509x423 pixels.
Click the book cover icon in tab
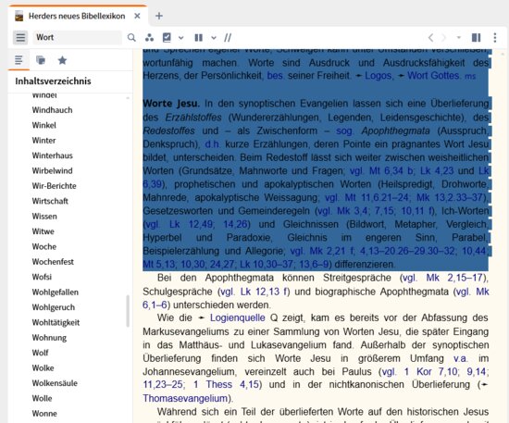coord(19,16)
